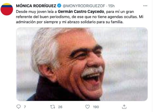Click the retweet count 26
This screenshot has height=112, width=153.
point(60,107)
